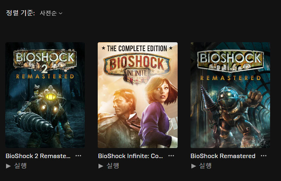Screen dimensions: 281x181
Task: Open BioShock Remastered cover art
Action: (x=230, y=95)
